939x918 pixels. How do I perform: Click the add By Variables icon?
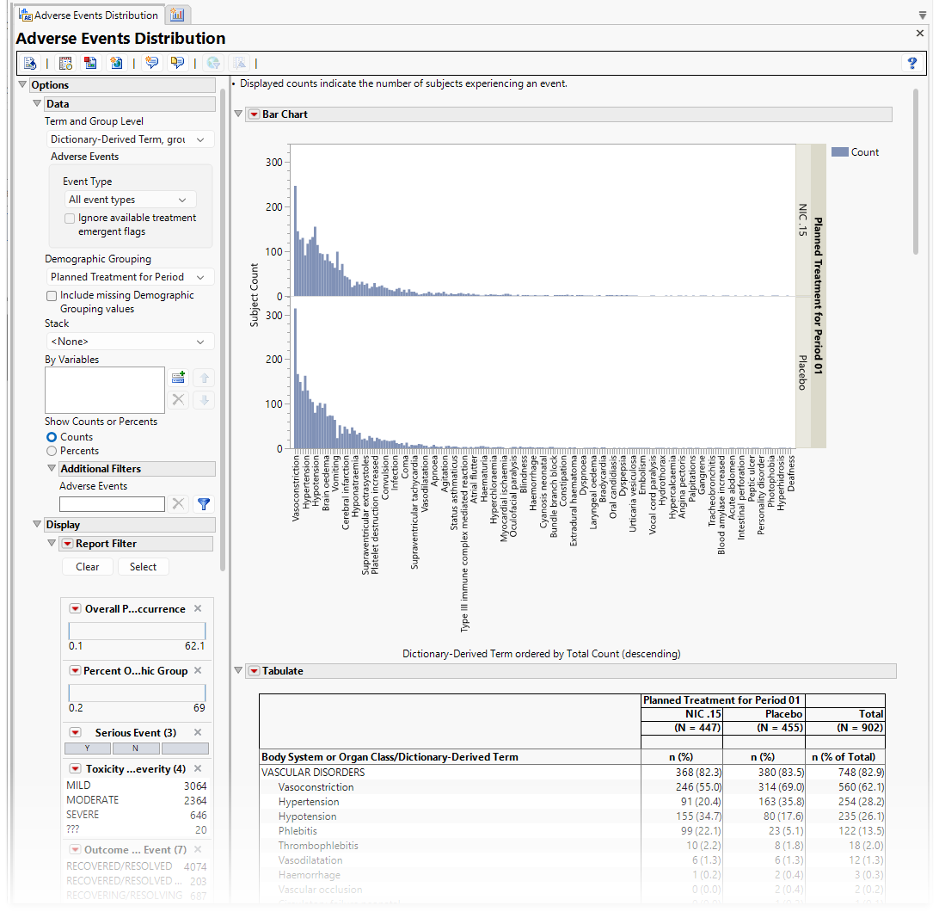pyautogui.click(x=178, y=378)
